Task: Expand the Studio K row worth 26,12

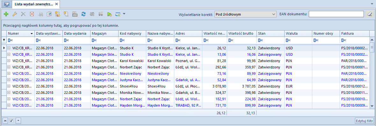Action: 9,48
